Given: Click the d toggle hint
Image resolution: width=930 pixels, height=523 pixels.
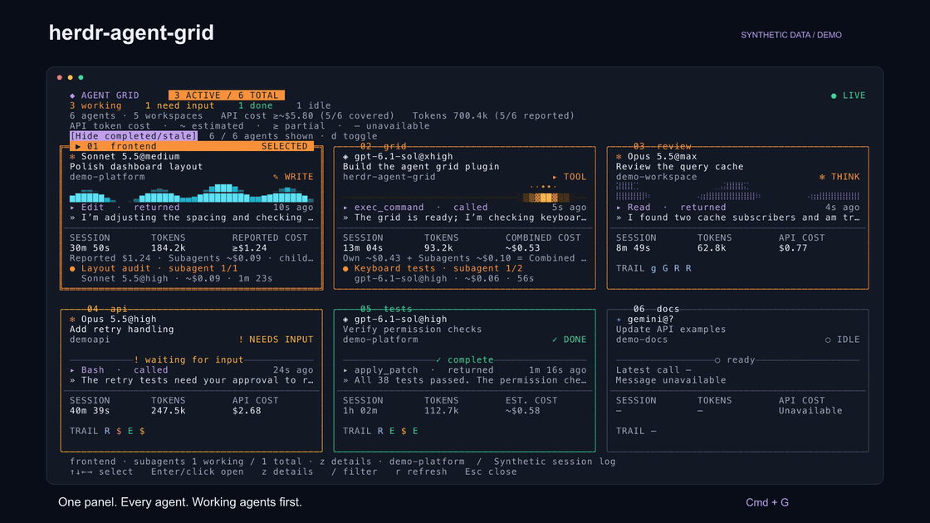Looking at the screenshot, I should [354, 136].
